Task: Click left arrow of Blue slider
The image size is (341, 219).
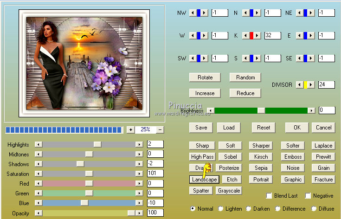Action: tap(39, 203)
